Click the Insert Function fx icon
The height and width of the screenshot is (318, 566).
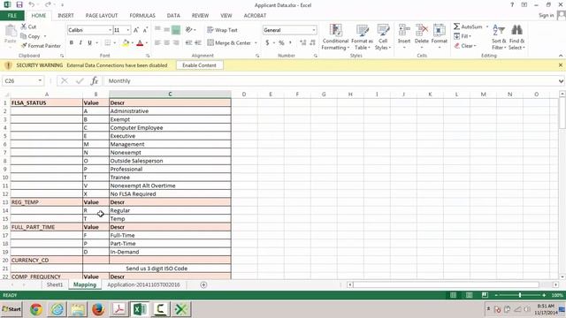pos(95,80)
